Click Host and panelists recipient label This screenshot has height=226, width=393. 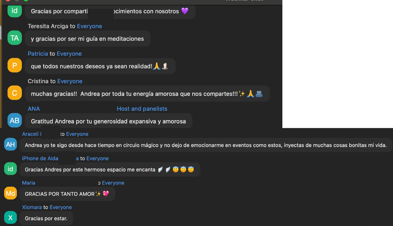pos(142,109)
